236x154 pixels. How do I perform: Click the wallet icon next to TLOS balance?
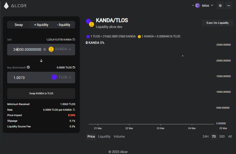tap(74, 67)
